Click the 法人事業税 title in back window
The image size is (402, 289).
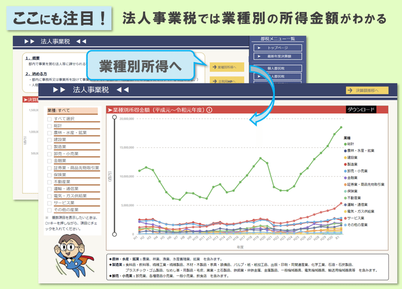point(55,42)
